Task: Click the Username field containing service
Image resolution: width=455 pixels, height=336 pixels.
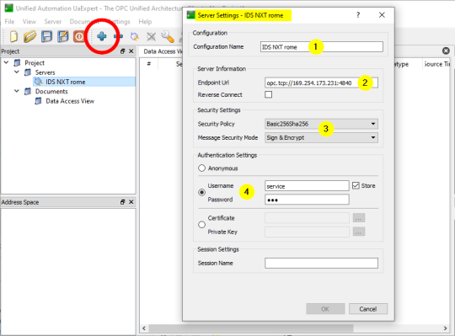Action: click(307, 186)
